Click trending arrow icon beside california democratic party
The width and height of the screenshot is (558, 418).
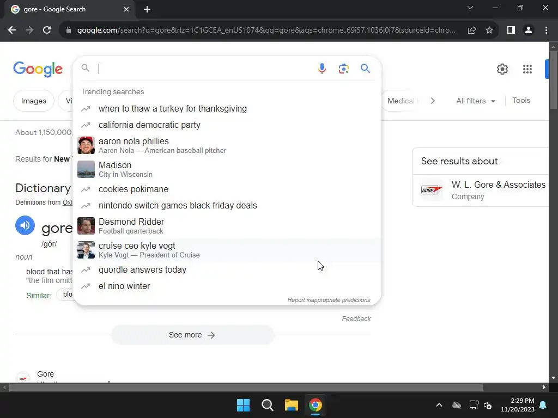tap(86, 125)
